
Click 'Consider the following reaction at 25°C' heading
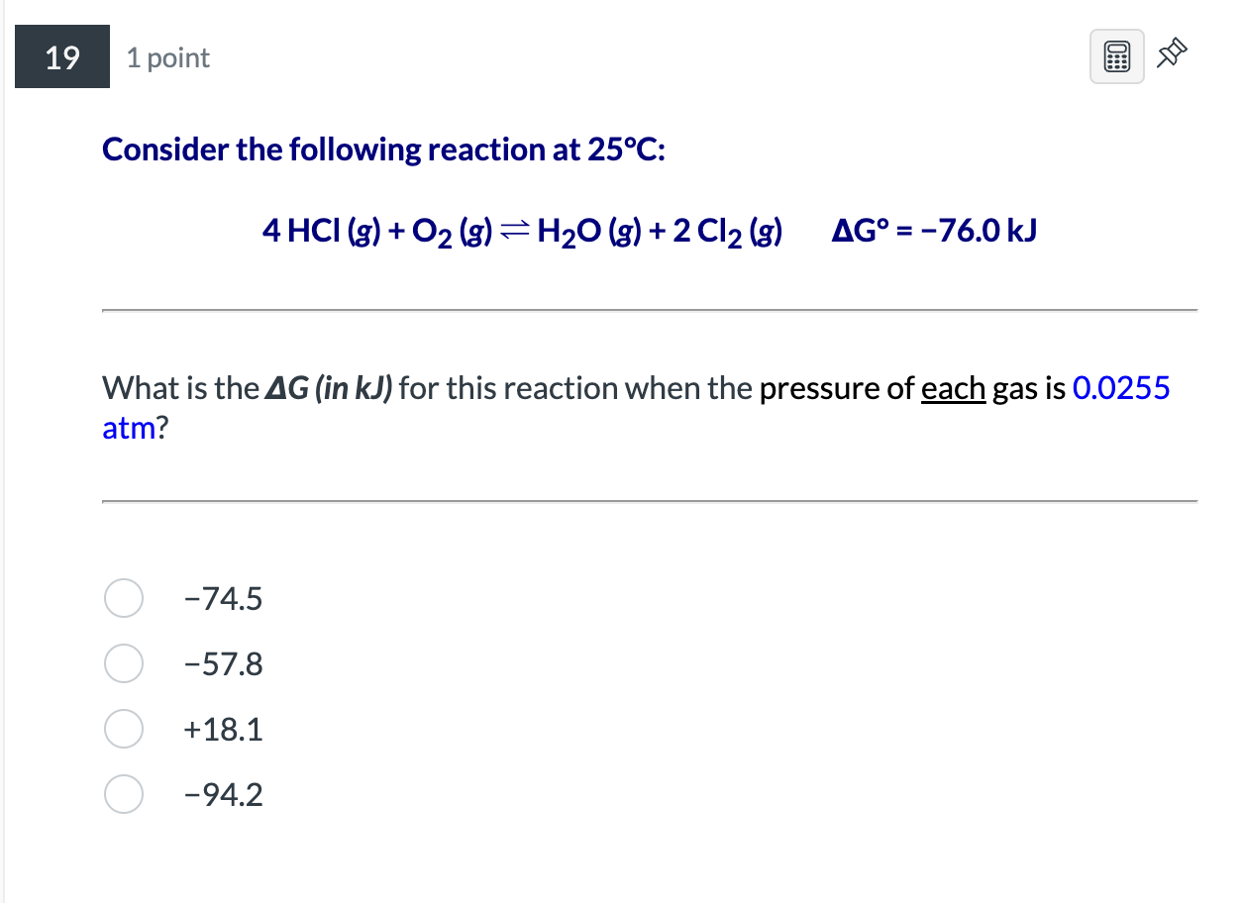(384, 149)
